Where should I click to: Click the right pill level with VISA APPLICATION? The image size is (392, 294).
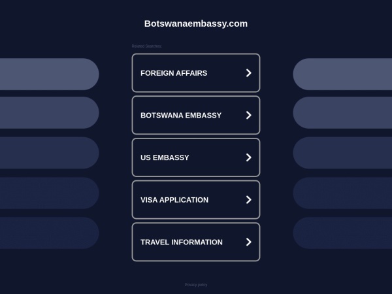click(342, 193)
